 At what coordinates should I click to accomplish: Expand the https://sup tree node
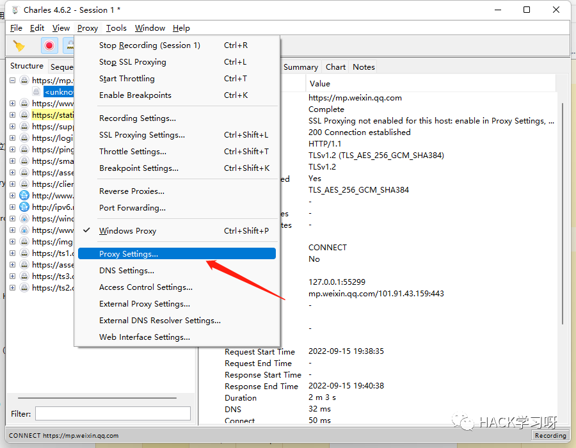(x=13, y=126)
